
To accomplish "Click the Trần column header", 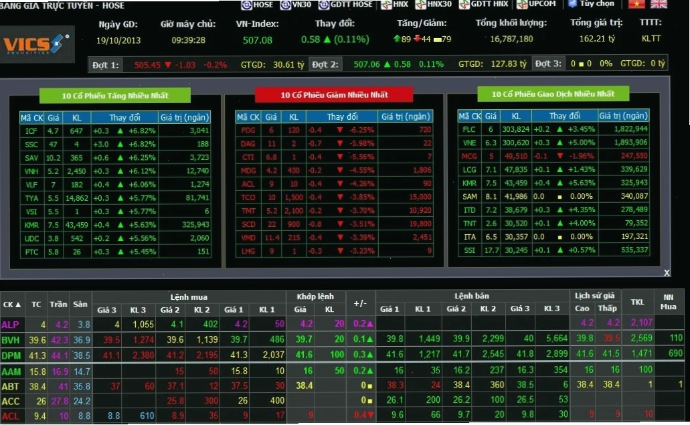I will [x=58, y=304].
